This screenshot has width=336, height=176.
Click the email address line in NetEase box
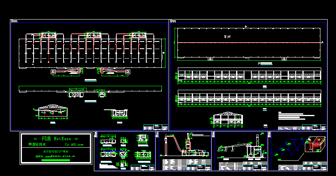(x=55, y=156)
